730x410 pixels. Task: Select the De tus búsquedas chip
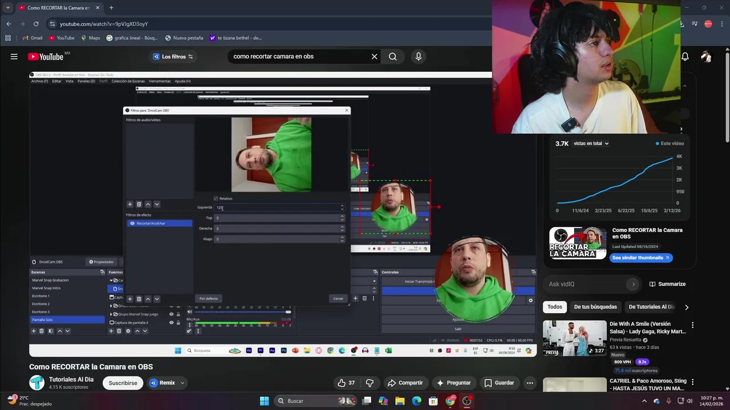(595, 307)
